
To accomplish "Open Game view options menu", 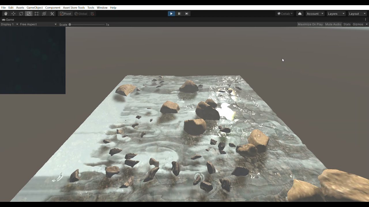I will (366, 20).
